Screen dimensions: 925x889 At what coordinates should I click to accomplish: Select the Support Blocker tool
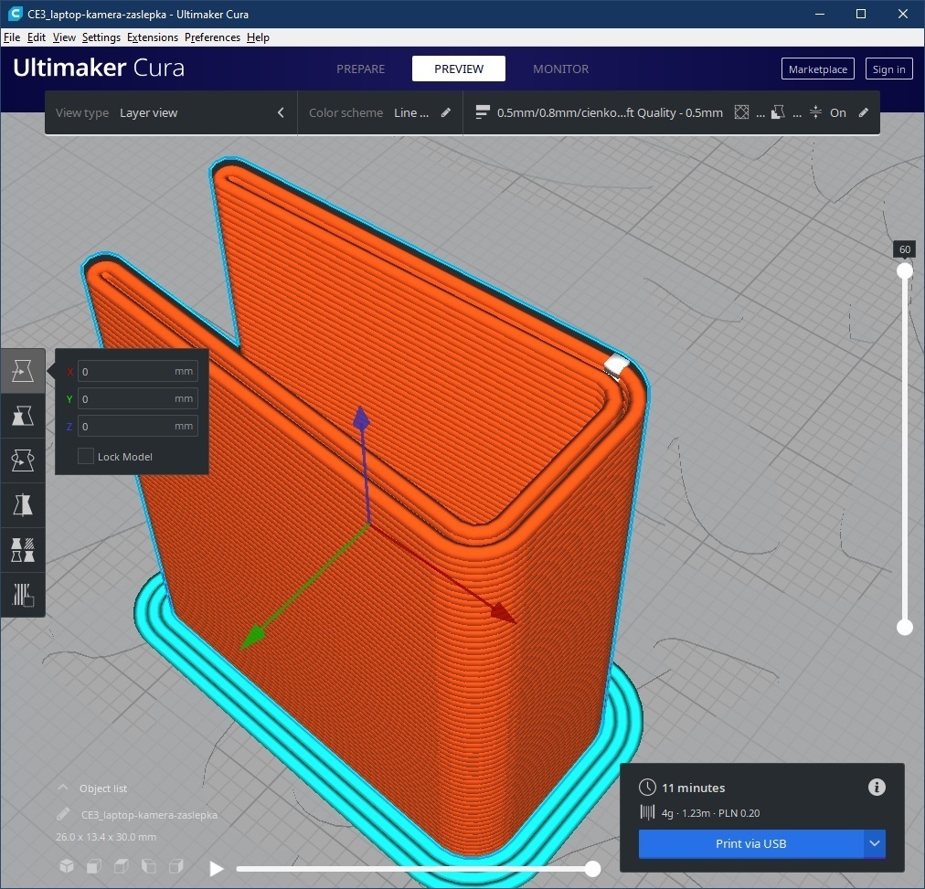click(22, 595)
